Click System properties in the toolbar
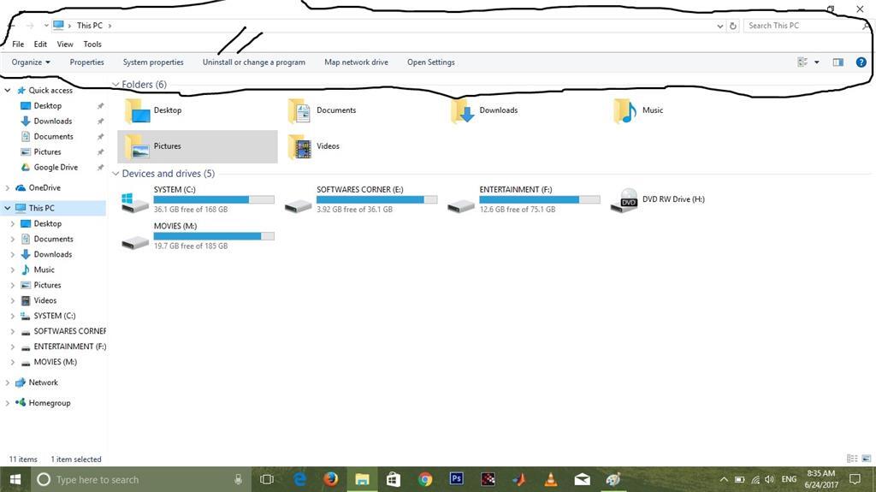The height and width of the screenshot is (492, 876). pos(153,62)
